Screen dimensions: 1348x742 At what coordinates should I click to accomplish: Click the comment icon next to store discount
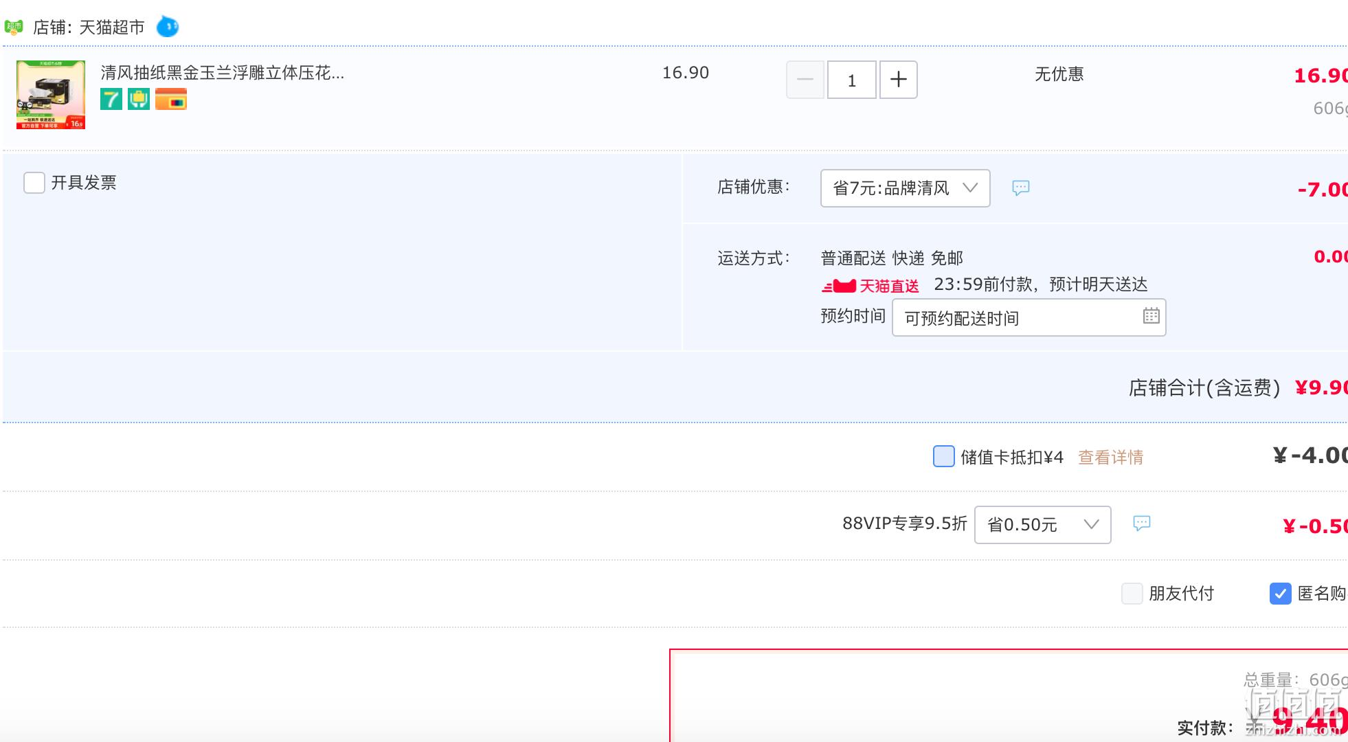[x=1021, y=188]
